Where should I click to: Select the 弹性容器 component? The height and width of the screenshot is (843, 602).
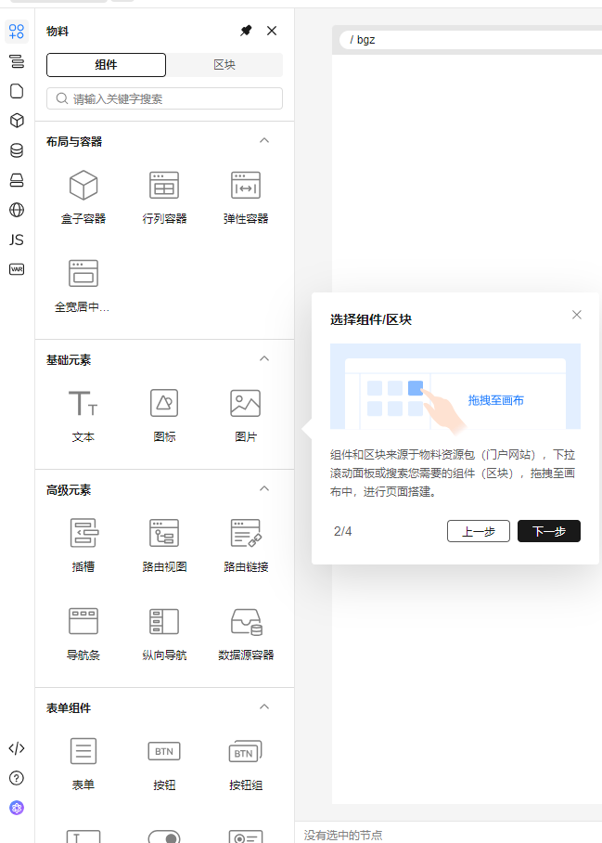tap(246, 198)
